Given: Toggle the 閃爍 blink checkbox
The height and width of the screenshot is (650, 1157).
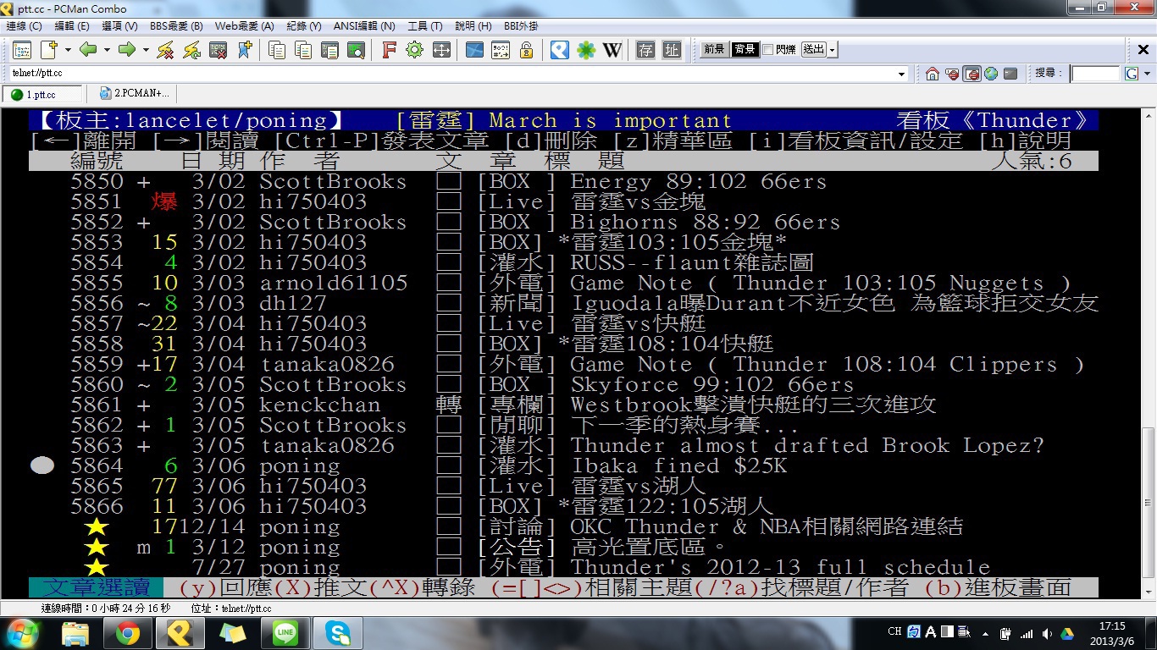Looking at the screenshot, I should click(767, 50).
